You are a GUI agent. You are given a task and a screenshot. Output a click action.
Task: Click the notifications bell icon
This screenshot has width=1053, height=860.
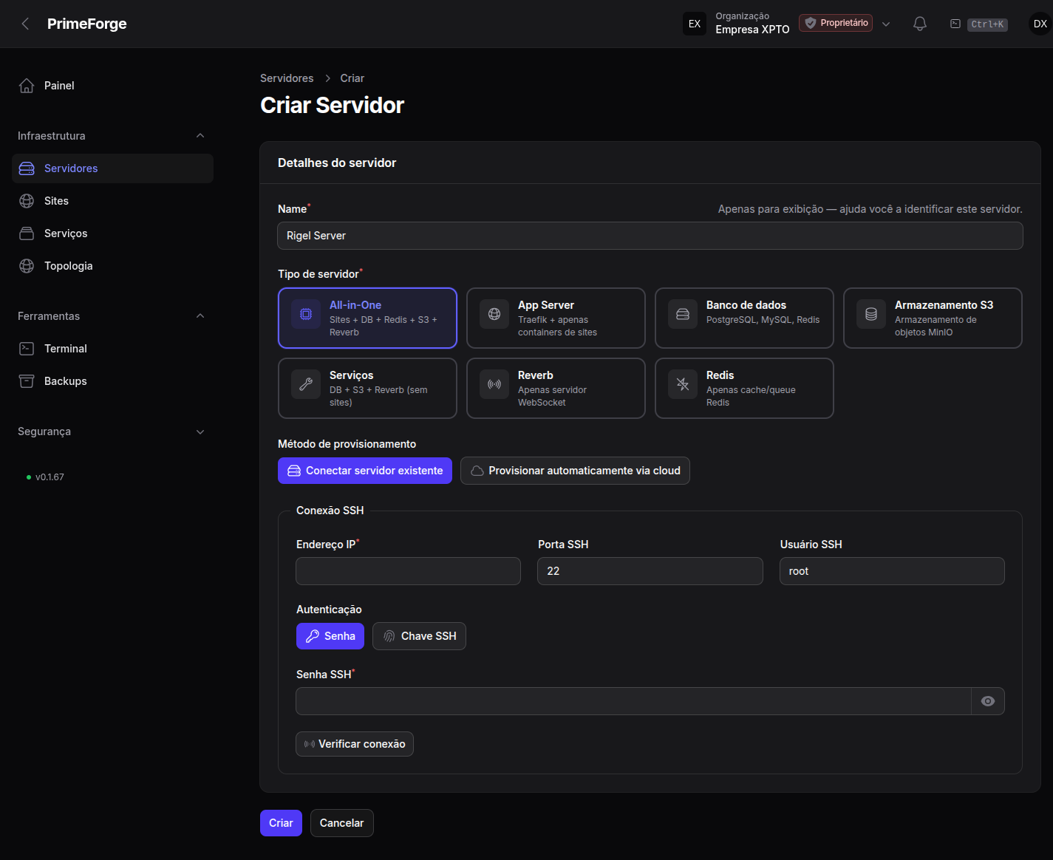point(919,24)
